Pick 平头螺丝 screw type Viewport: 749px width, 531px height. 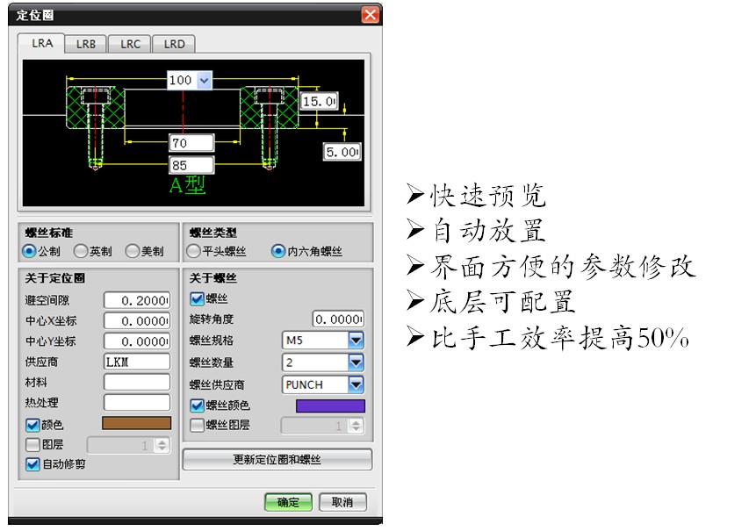(x=194, y=251)
